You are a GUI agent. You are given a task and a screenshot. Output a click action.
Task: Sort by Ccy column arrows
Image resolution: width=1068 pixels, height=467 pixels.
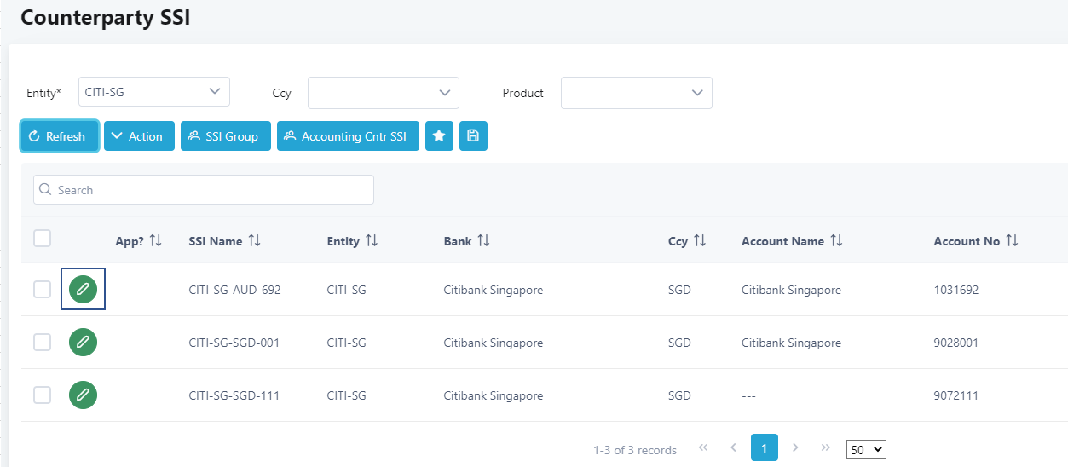[699, 241]
